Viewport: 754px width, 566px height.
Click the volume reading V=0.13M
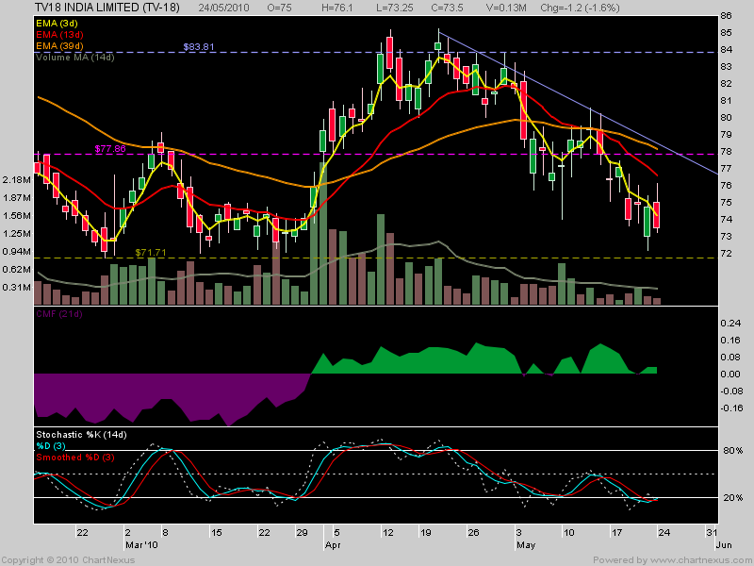pos(506,8)
